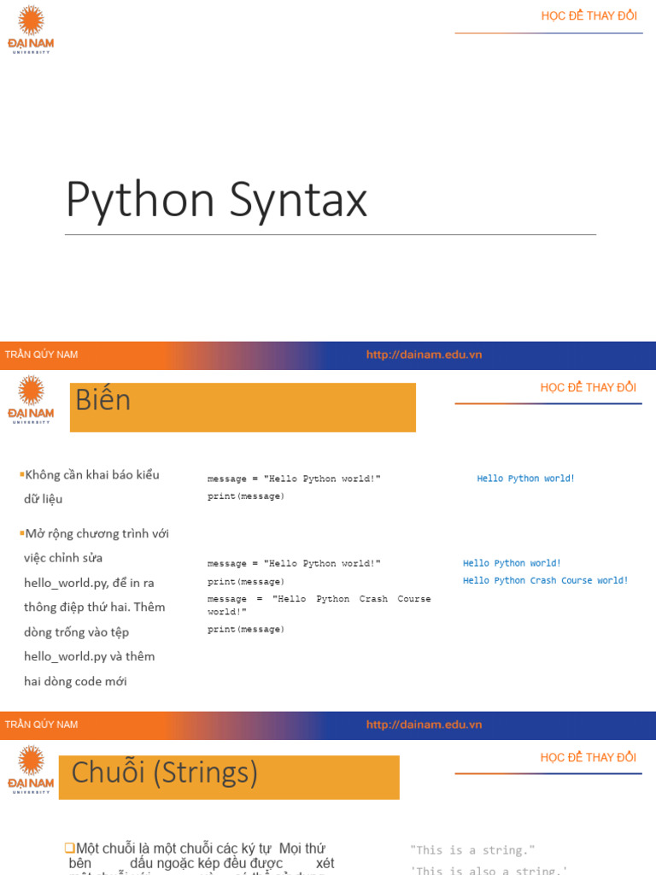The width and height of the screenshot is (656, 875).
Task: Click the orange bullet before 'Mở rộng chương trình'
Action: click(21, 534)
